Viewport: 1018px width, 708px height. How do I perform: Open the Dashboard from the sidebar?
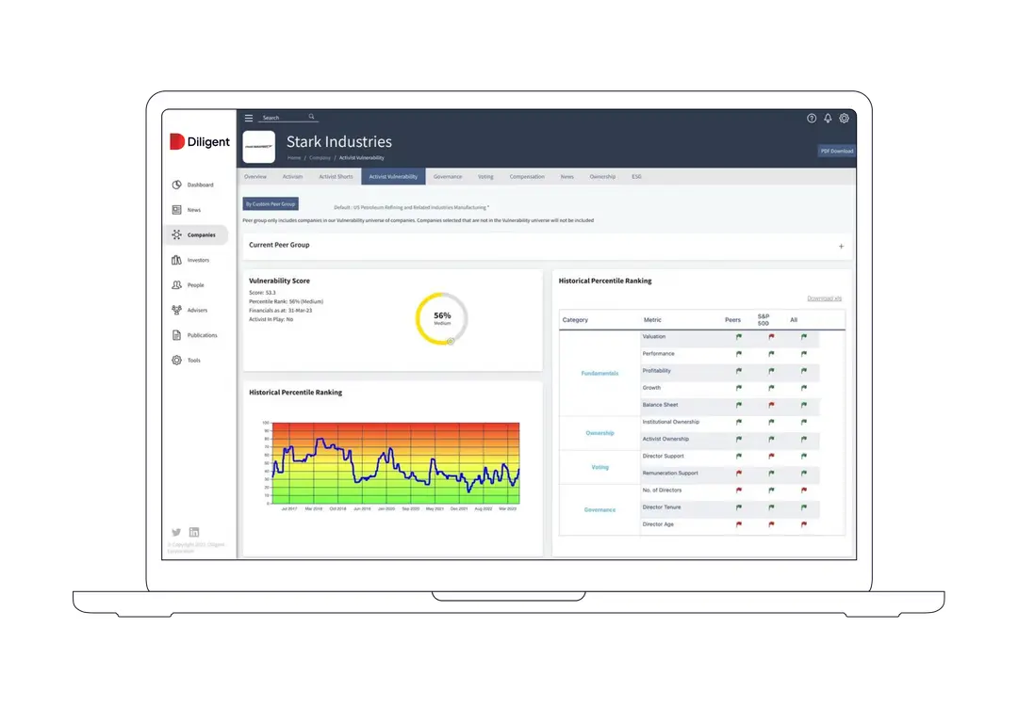[195, 185]
